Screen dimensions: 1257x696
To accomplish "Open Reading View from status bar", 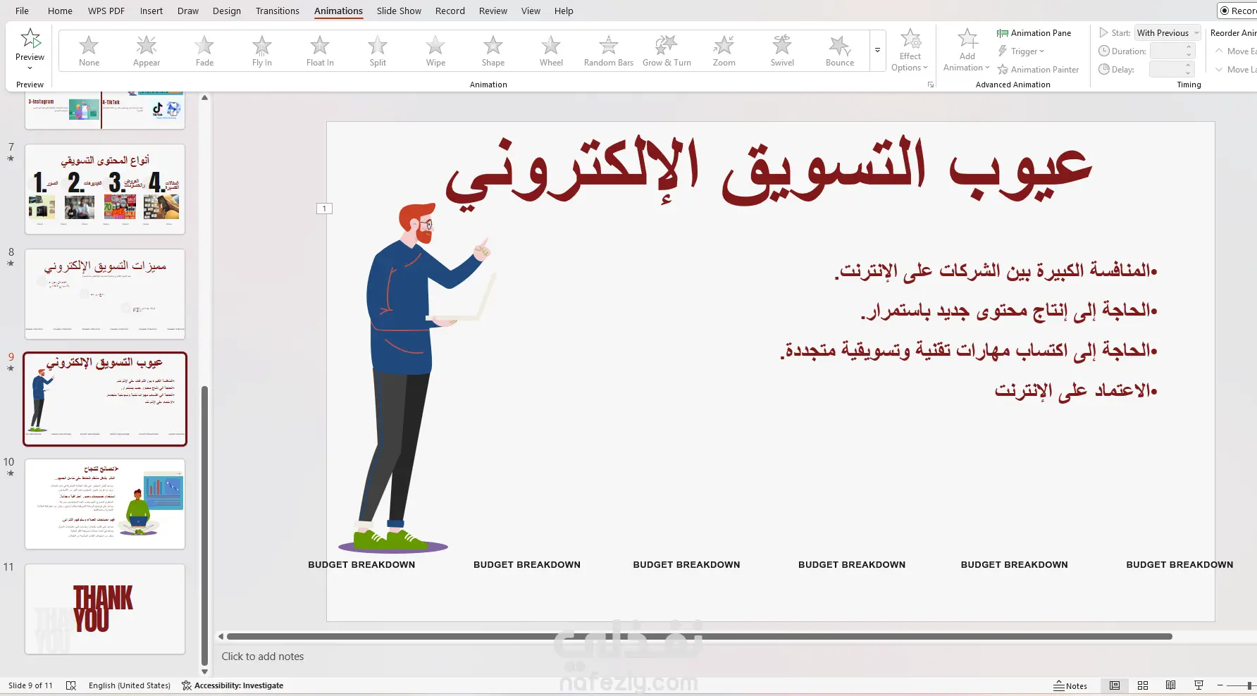I will (x=1170, y=685).
